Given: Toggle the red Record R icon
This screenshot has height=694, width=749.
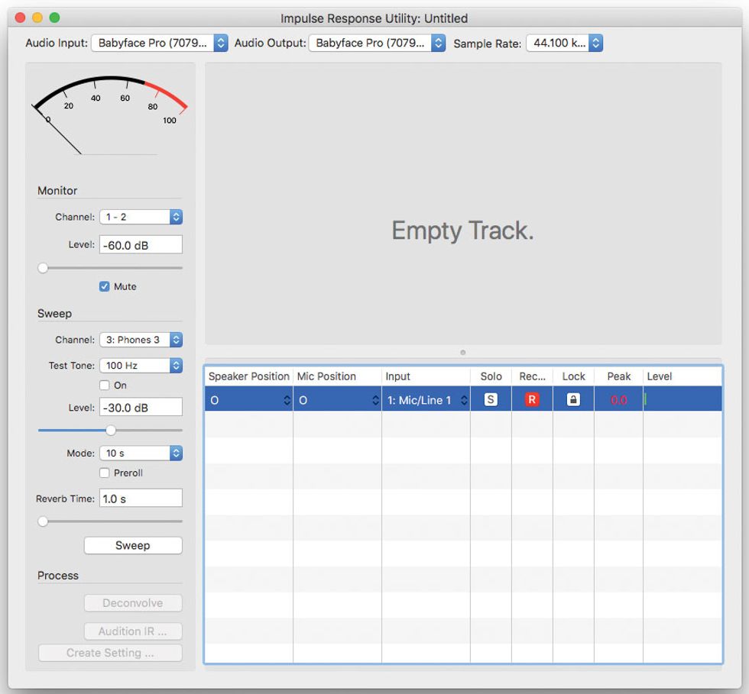Looking at the screenshot, I should 532,399.
